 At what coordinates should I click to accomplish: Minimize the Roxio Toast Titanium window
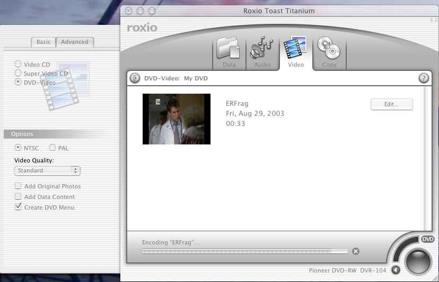click(140, 11)
